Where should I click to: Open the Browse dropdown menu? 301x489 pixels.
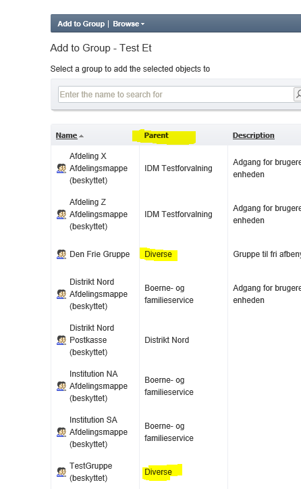(128, 24)
